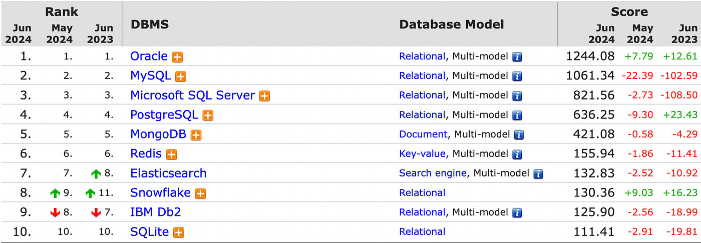The height and width of the screenshot is (243, 701).
Task: Open the Elasticsearch link
Action: point(168,173)
